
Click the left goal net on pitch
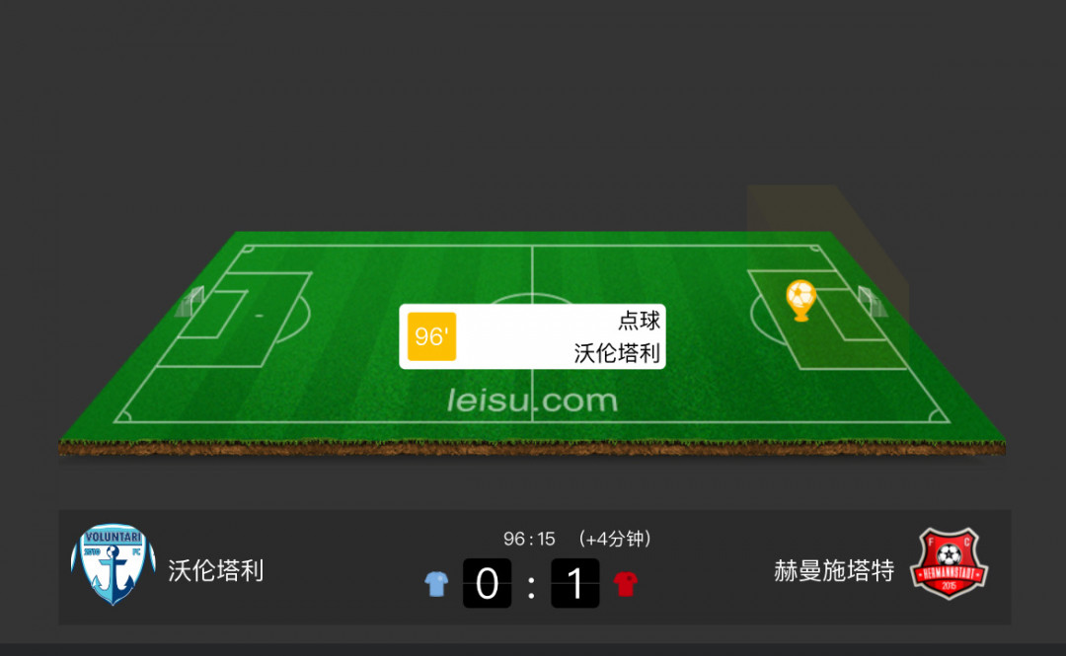coord(190,302)
